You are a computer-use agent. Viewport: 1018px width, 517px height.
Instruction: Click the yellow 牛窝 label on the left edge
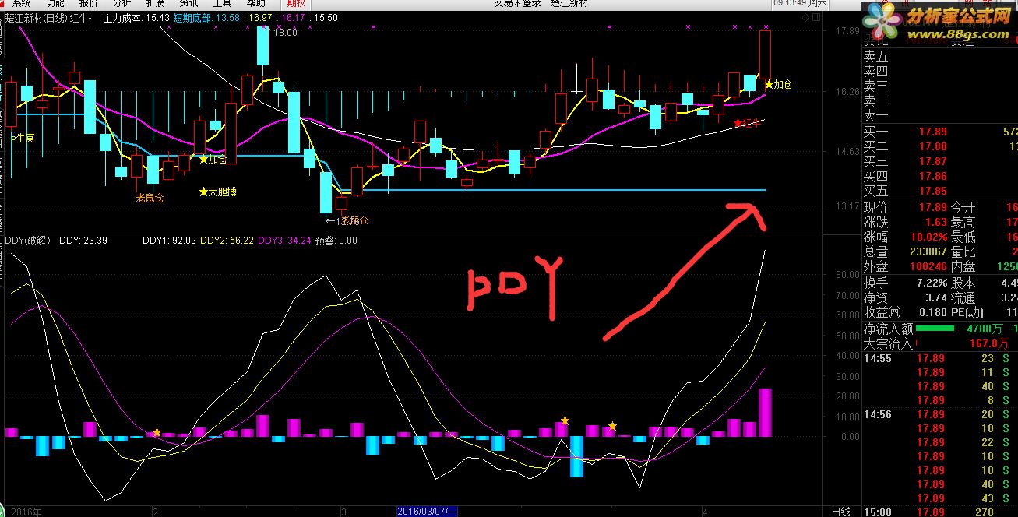click(x=24, y=138)
